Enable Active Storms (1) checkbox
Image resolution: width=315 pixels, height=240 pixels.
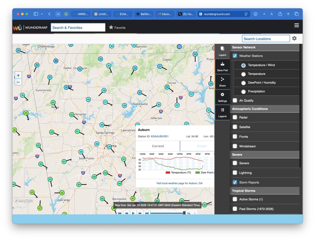235,199
